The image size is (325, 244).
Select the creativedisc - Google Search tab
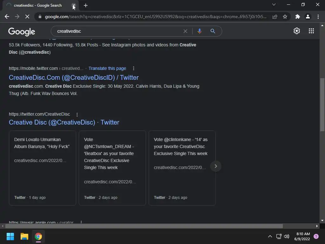tap(38, 5)
